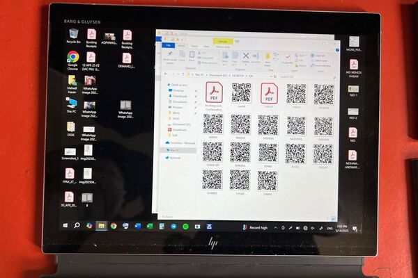Open the Recycle Bin desktop icon
The width and height of the screenshot is (418, 278).
72,35
